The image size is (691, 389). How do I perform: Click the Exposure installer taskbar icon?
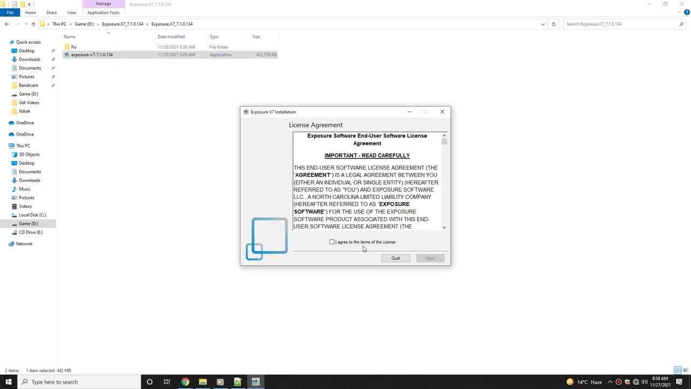(255, 382)
